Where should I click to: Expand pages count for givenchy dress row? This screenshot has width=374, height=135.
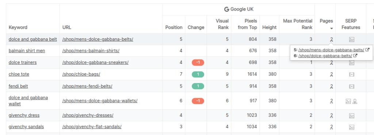point(331,115)
